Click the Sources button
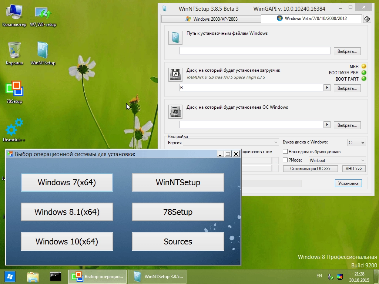 178,241
